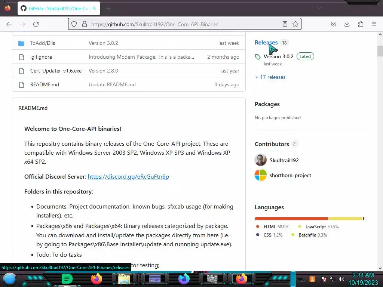Image resolution: width=383 pixels, height=287 pixels.
Task: Click the README.md panel header
Action: (x=33, y=108)
